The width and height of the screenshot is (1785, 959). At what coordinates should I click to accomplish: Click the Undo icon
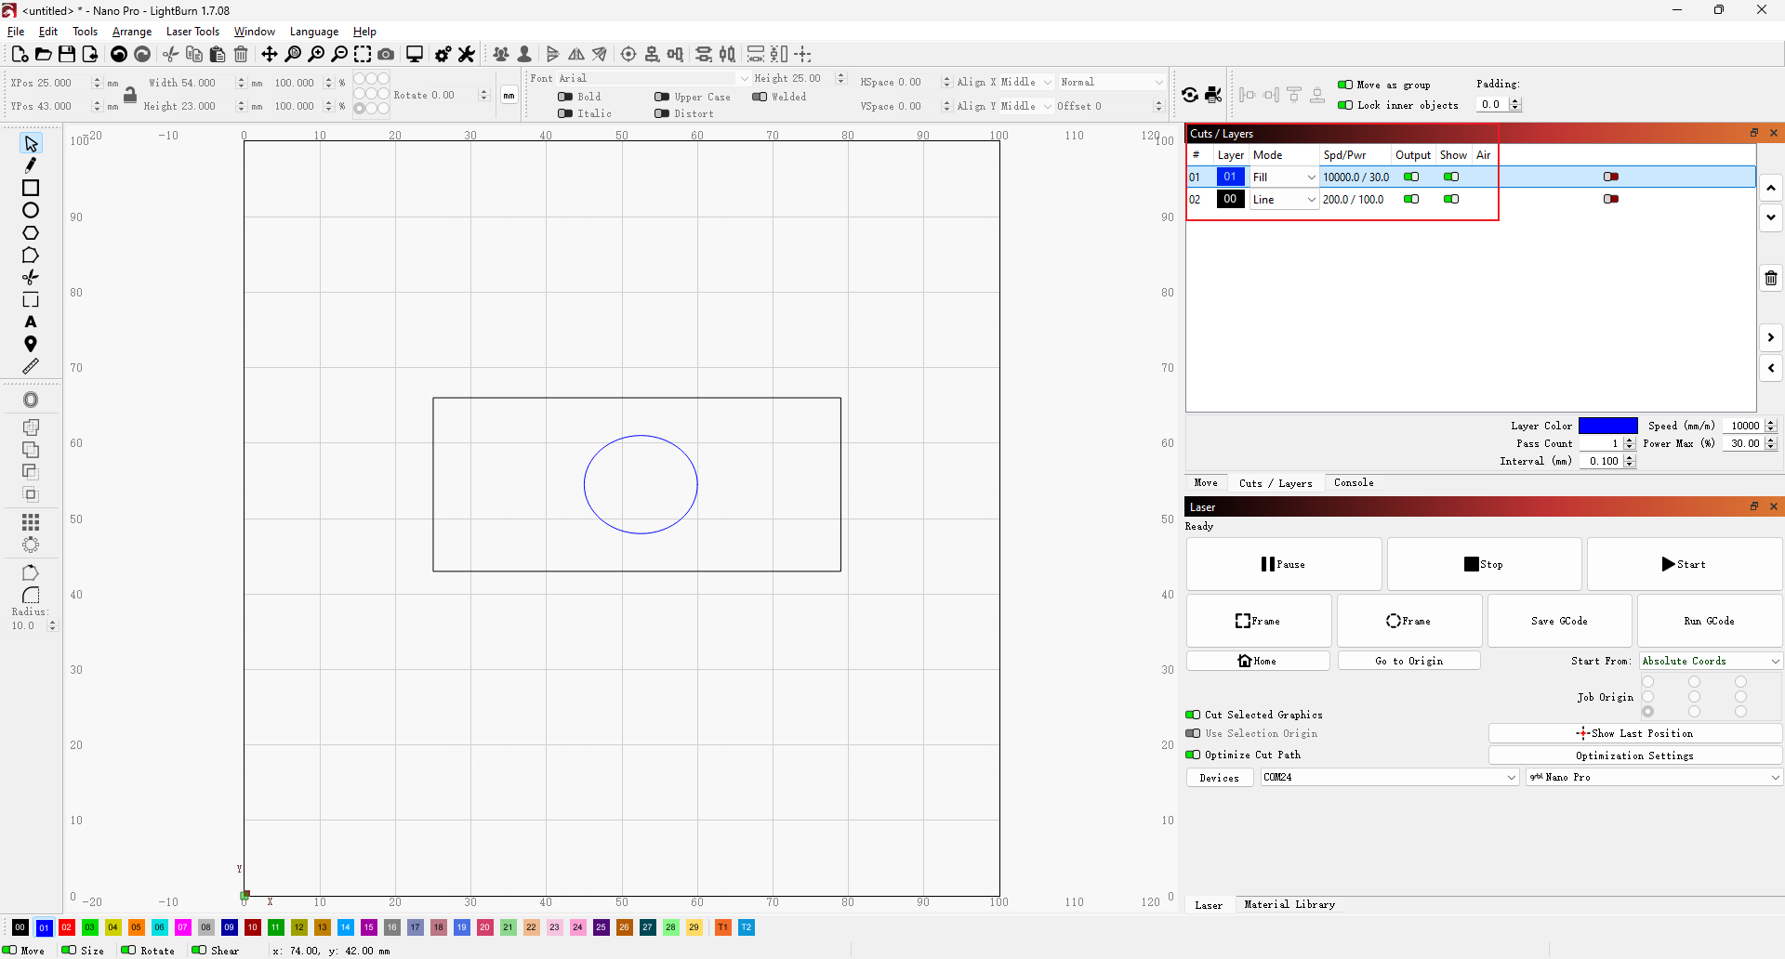click(118, 54)
